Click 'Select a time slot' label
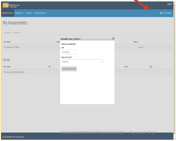The height and width of the screenshot is (141, 176). pyautogui.click(x=67, y=57)
